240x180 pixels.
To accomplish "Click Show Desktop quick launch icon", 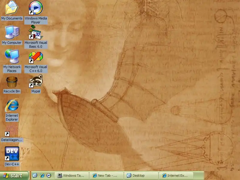I will tap(35, 175).
